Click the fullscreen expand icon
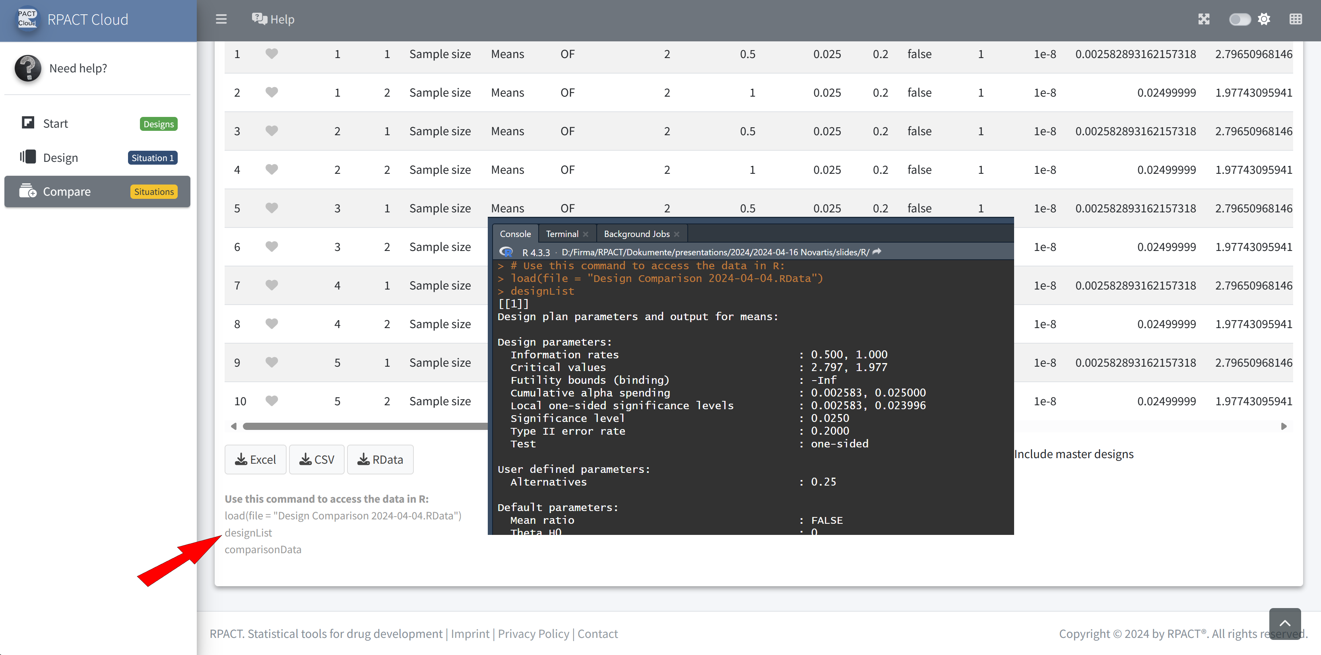 1204,19
